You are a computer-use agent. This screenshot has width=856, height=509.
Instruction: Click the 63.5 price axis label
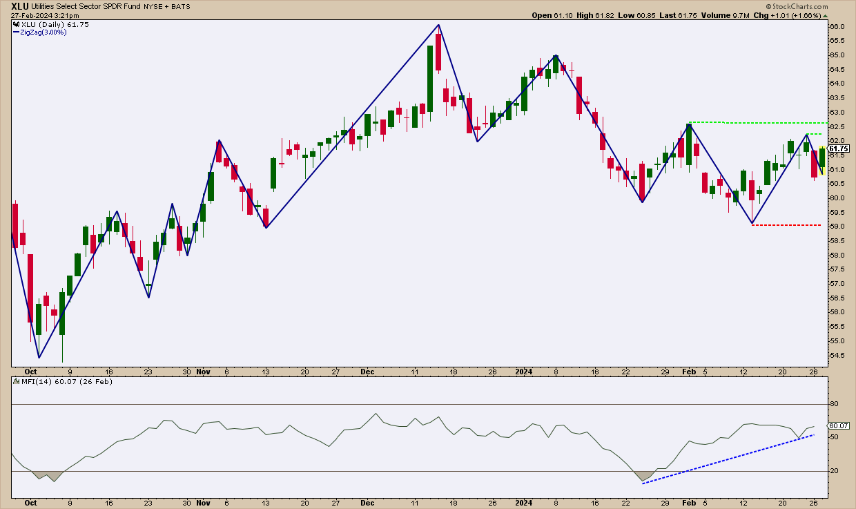pyautogui.click(x=836, y=98)
